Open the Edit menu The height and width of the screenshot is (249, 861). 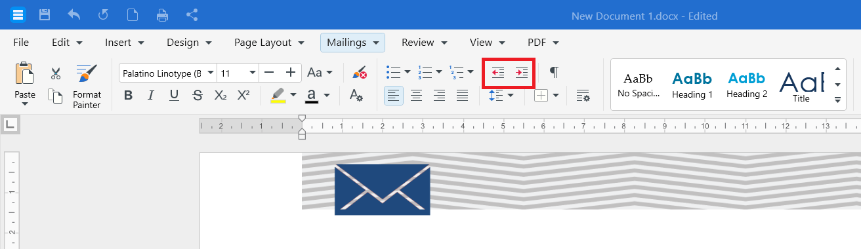pos(67,43)
